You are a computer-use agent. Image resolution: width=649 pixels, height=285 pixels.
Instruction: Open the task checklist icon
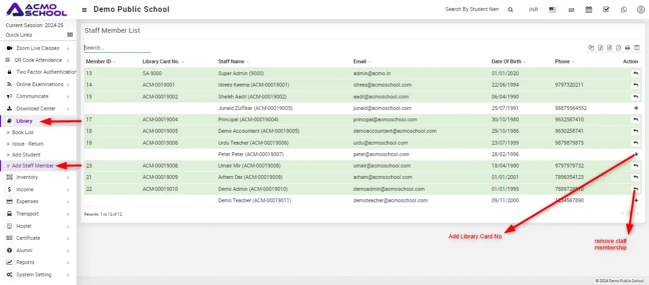(606, 10)
